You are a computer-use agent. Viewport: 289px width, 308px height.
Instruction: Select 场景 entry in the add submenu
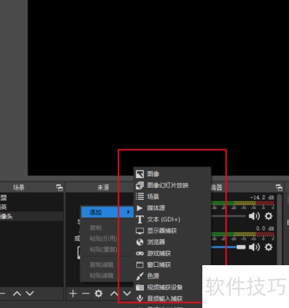click(x=172, y=197)
